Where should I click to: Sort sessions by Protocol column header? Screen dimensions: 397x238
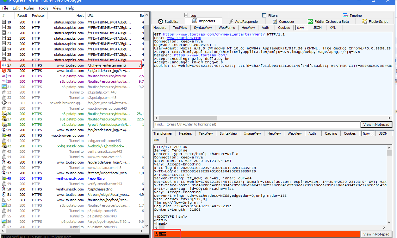[38, 16]
